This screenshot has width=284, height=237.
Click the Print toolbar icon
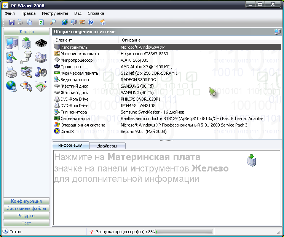(21, 22)
